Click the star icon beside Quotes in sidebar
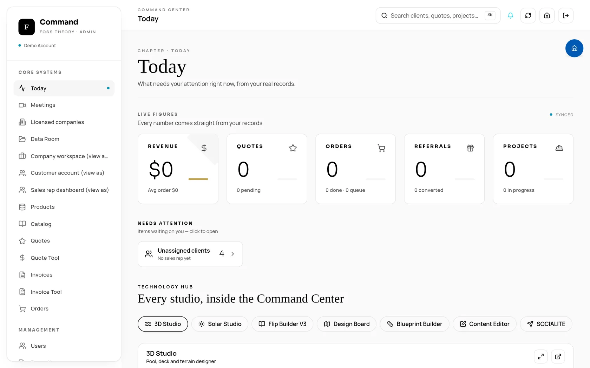The width and height of the screenshot is (590, 368). pyautogui.click(x=22, y=241)
